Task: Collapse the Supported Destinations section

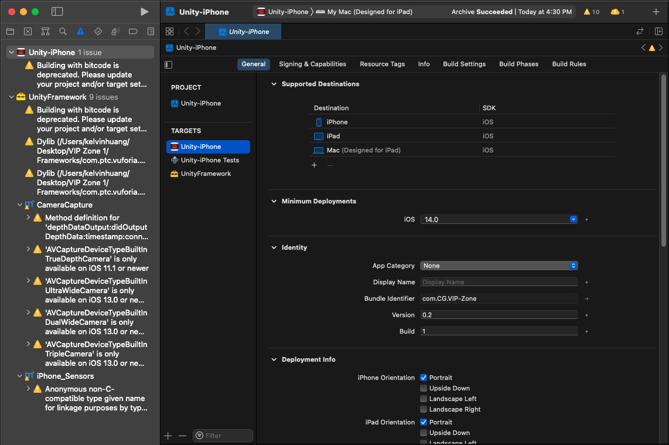Action: [x=274, y=84]
